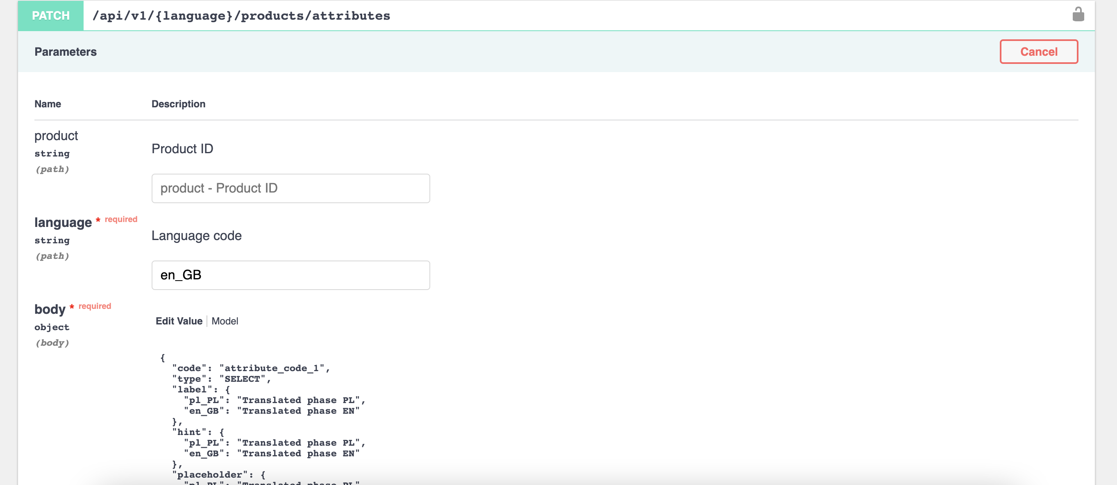Select the Edit Value tab
The width and height of the screenshot is (1117, 485).
coord(179,321)
